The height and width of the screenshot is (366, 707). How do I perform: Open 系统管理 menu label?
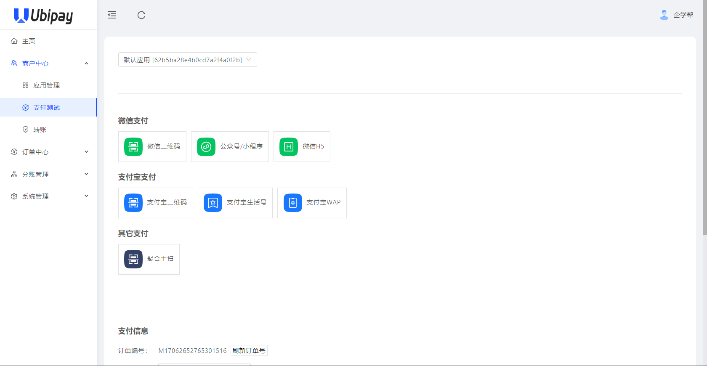click(35, 196)
